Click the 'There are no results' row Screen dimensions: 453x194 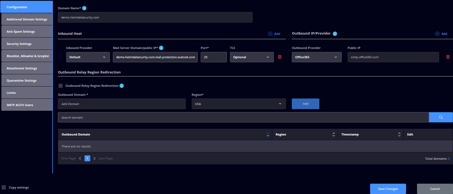255,146
